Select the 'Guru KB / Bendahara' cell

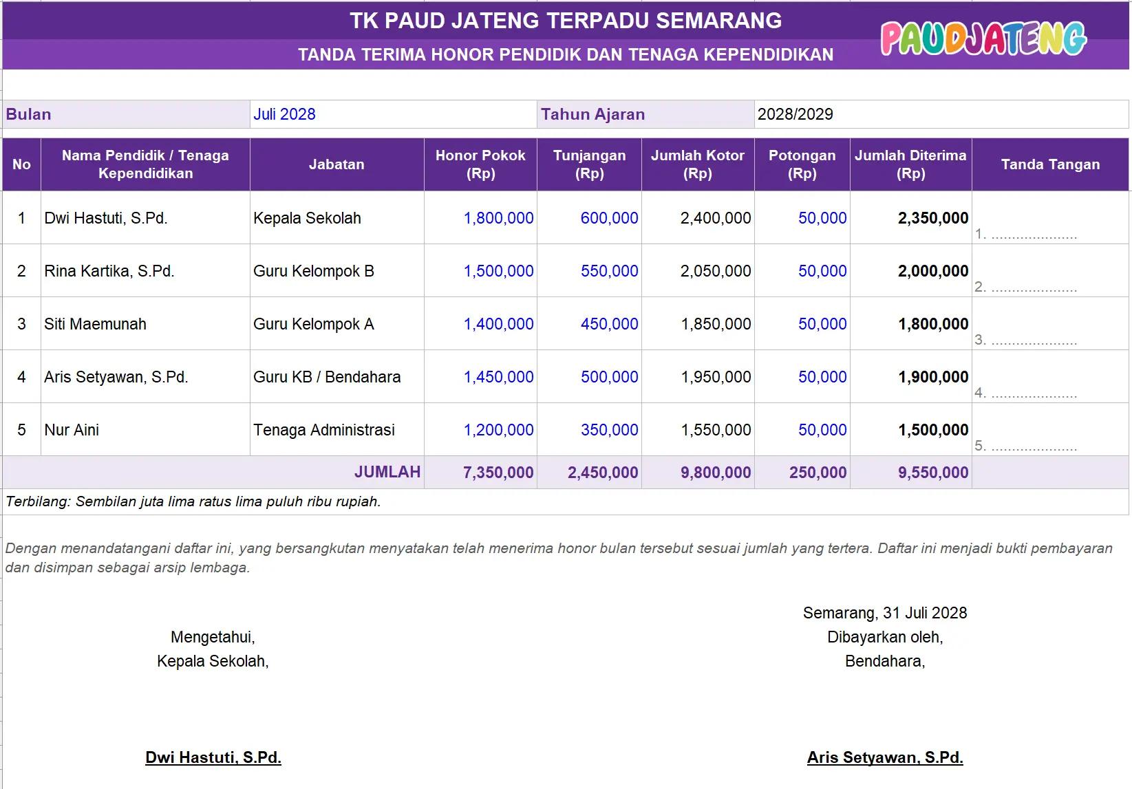337,377
